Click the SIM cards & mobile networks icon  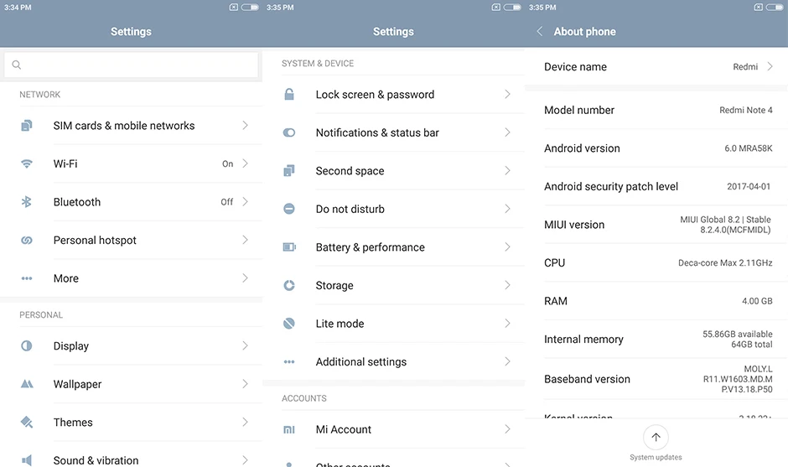click(x=27, y=125)
